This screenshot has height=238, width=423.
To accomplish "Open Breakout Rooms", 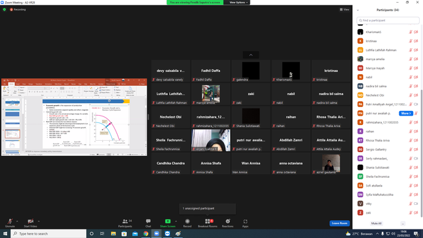I will tap(208, 223).
